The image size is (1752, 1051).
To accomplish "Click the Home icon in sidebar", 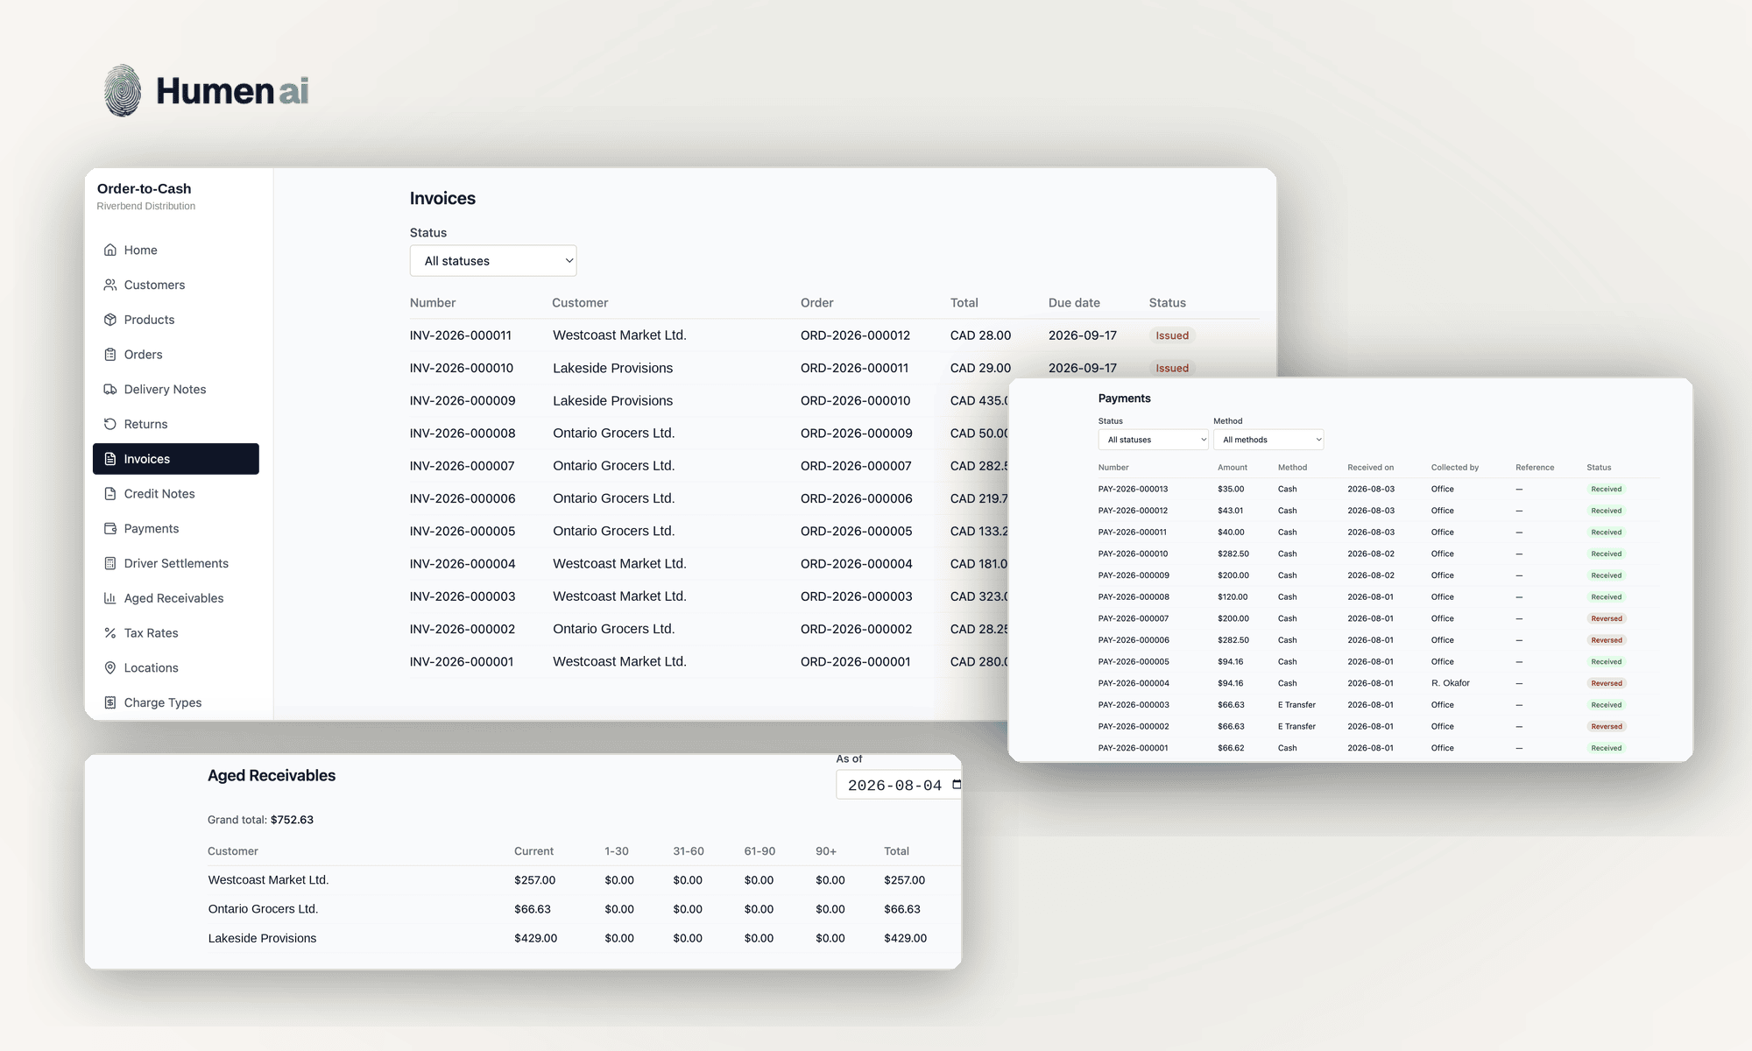I will [x=110, y=250].
